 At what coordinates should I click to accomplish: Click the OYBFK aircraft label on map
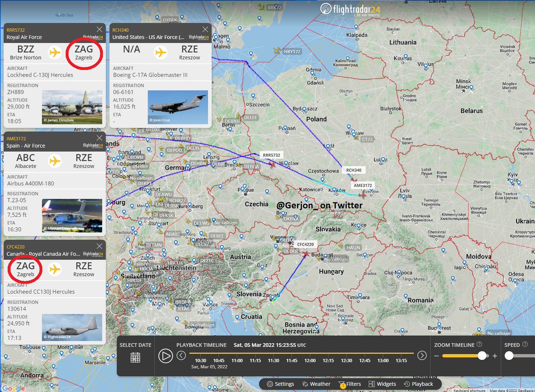click(170, 20)
